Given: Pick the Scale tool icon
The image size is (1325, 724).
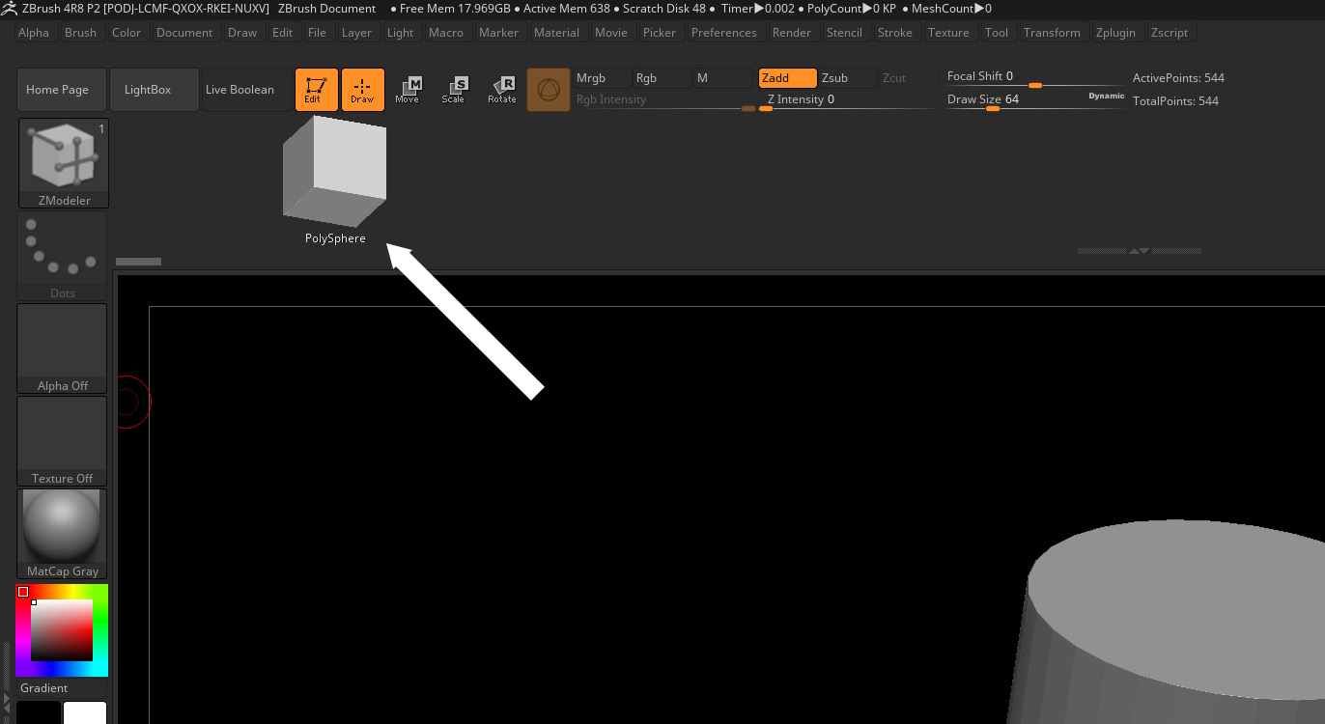Looking at the screenshot, I should 454,90.
